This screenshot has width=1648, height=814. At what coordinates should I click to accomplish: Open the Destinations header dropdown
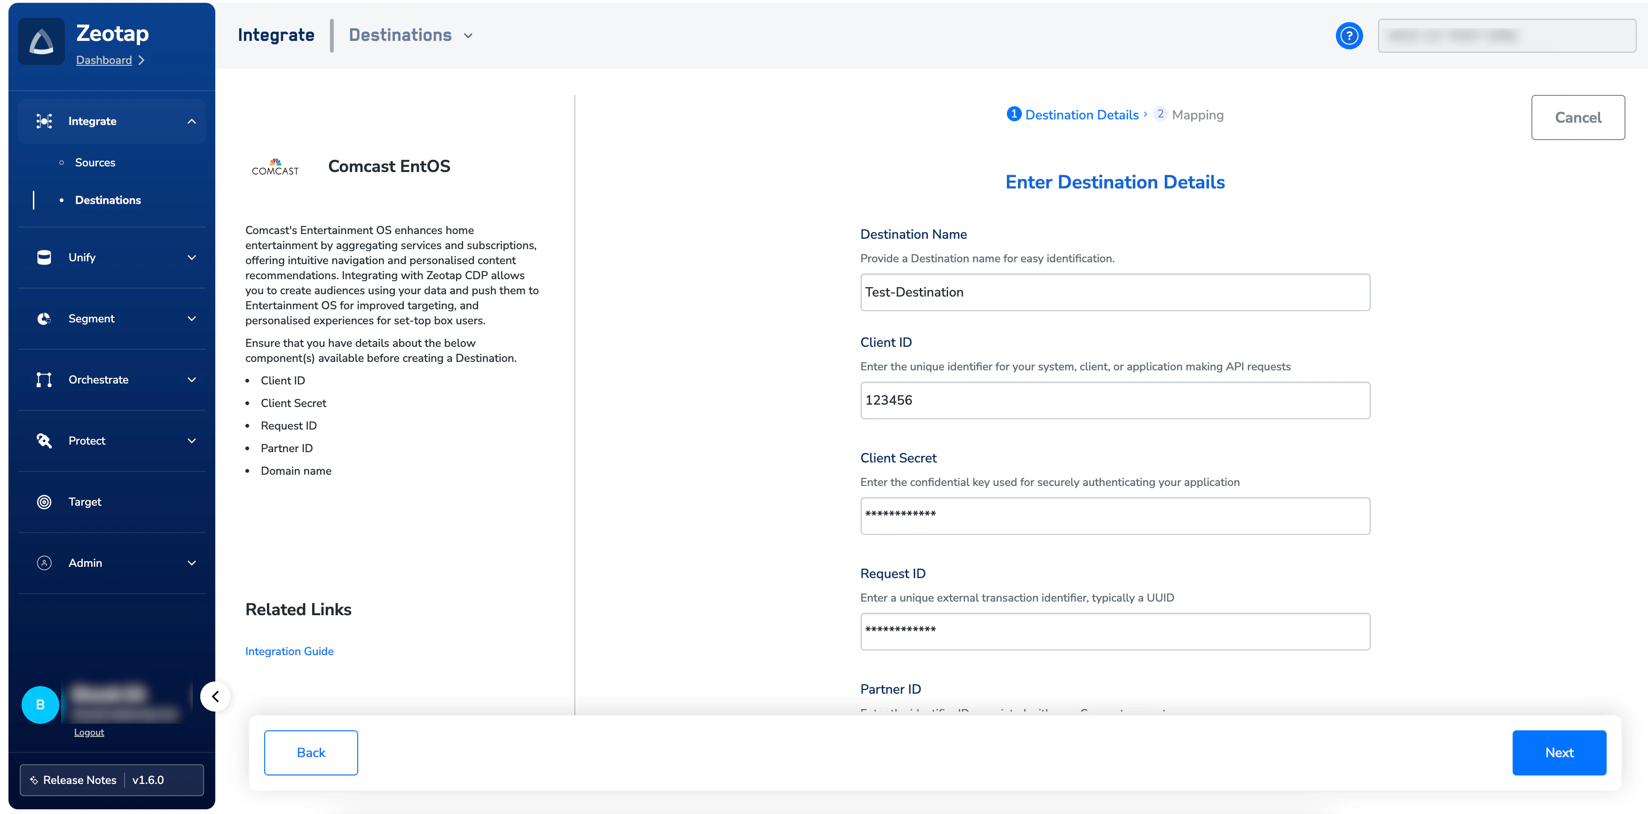[468, 36]
